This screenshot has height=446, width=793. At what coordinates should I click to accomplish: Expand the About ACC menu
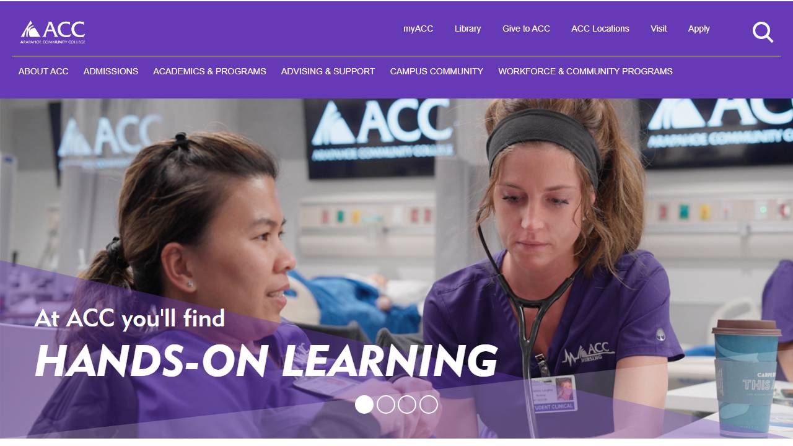click(x=43, y=71)
